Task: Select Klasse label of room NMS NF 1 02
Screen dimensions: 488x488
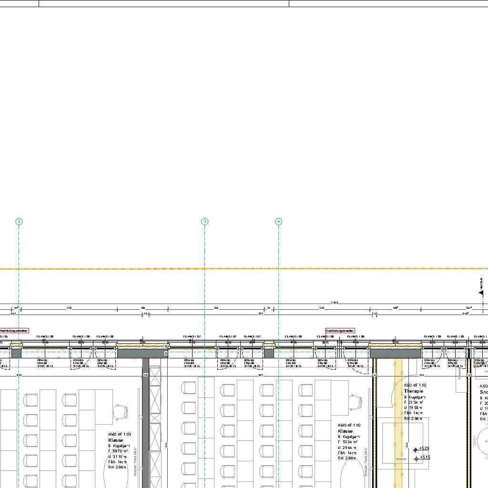Action: (x=346, y=431)
